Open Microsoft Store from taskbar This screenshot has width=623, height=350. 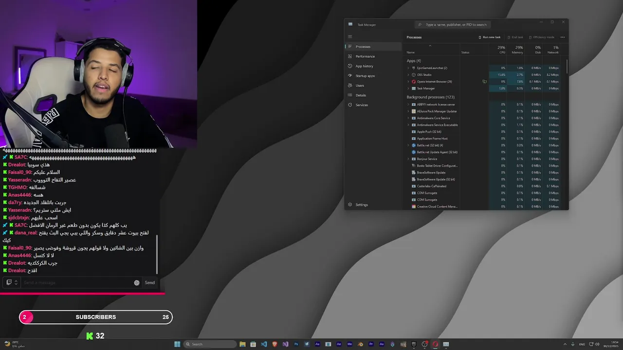tap(253, 344)
